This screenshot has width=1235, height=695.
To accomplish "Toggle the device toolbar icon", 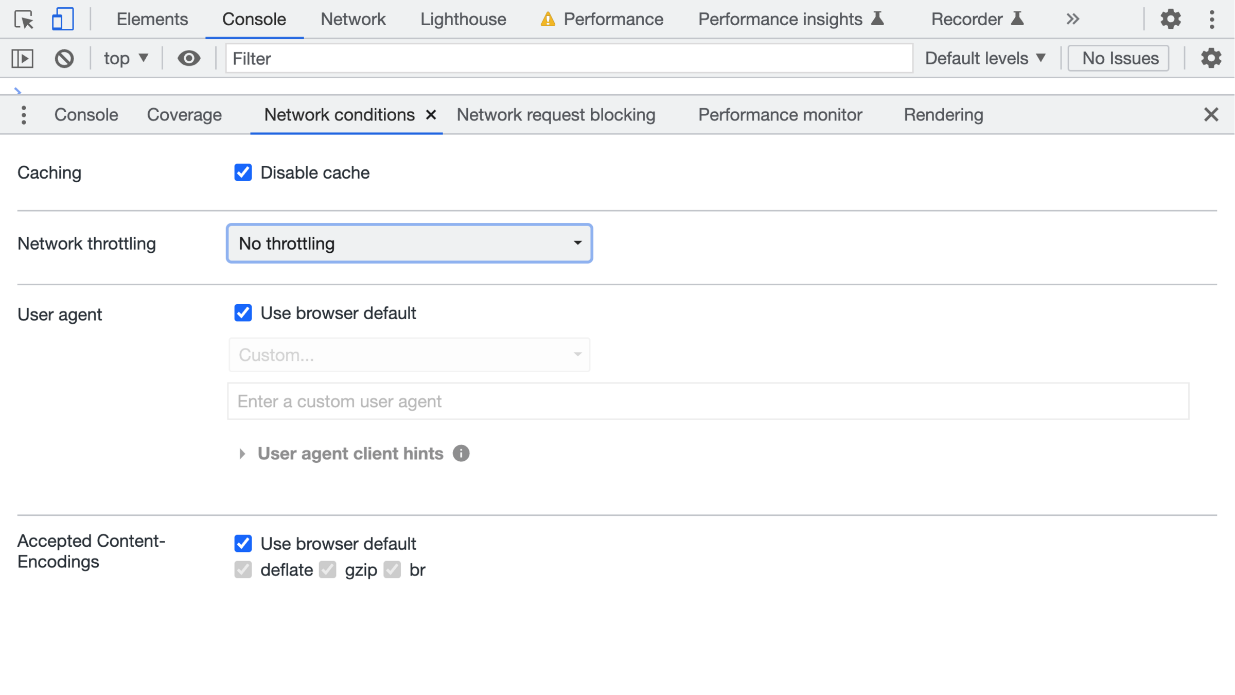I will (62, 20).
